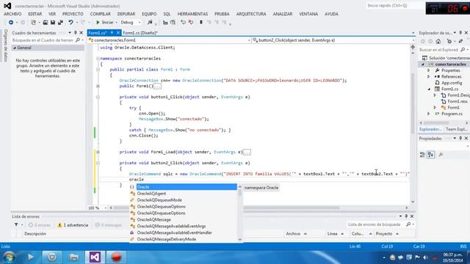The image size is (470, 264).
Task: Click the Save All toolbar icon
Action: click(60, 23)
